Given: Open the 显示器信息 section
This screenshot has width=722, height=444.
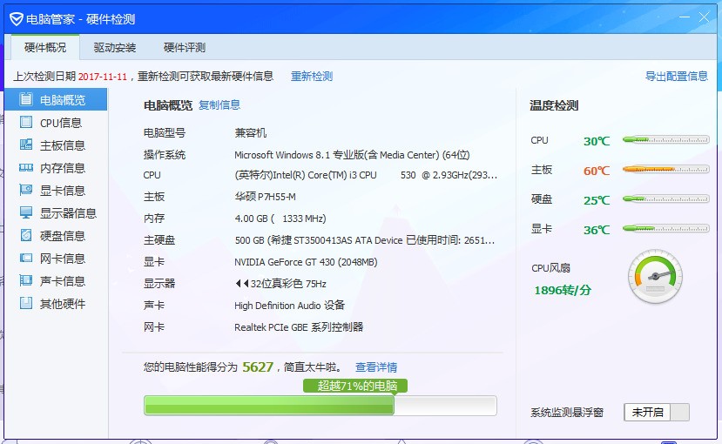Looking at the screenshot, I should (x=55, y=212).
